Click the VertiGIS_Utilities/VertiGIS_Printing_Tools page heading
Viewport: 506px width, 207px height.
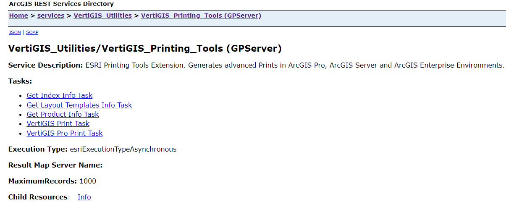click(x=145, y=49)
